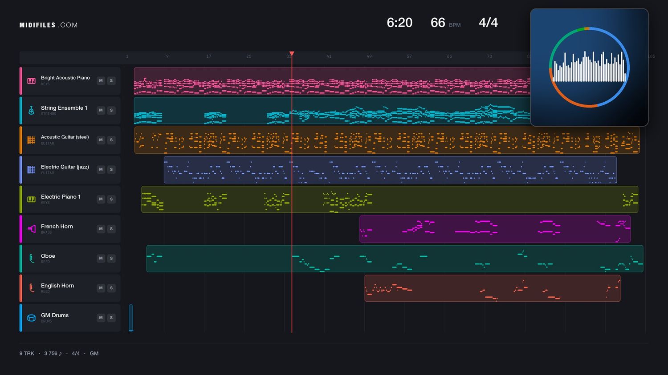The image size is (668, 375).
Task: Solo the Acoustic Guitar (steel) track
Action: (111, 140)
